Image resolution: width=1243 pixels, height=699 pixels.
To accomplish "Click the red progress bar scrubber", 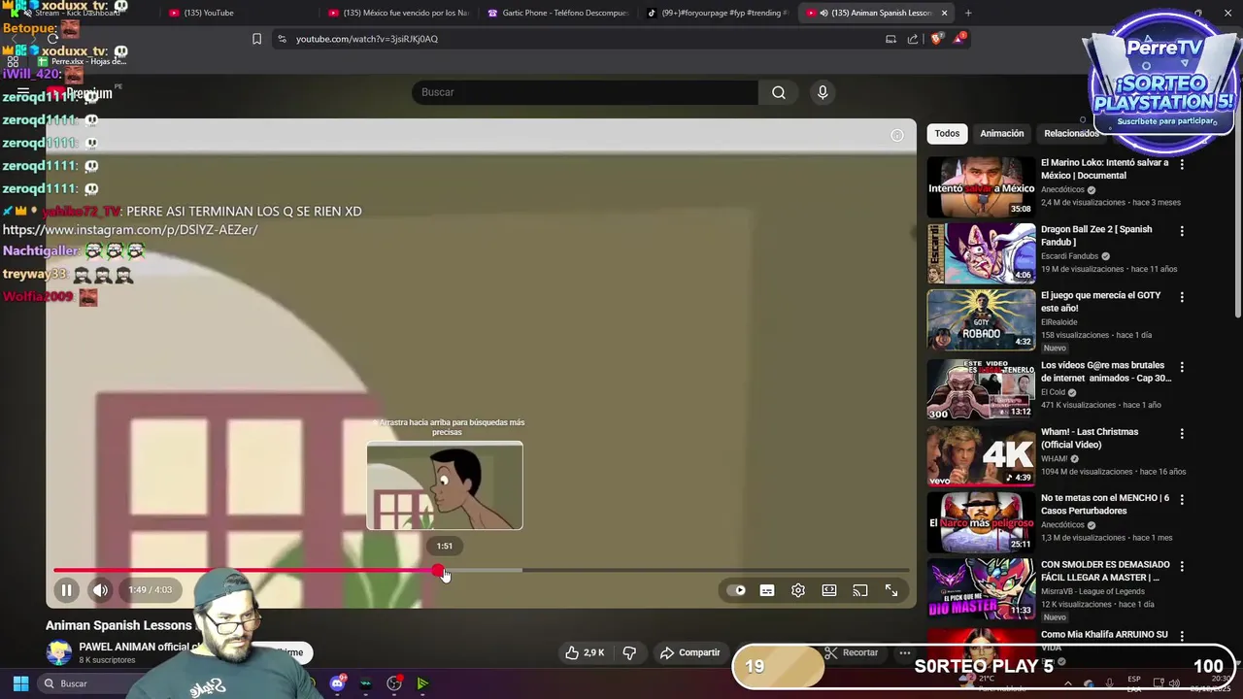I will (x=438, y=571).
